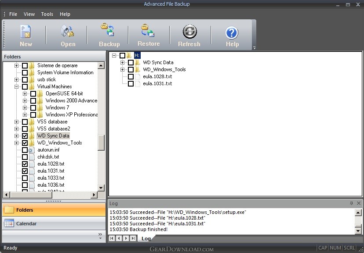Switch to the Folders pane
This screenshot has width=364, height=253.
[x=54, y=210]
